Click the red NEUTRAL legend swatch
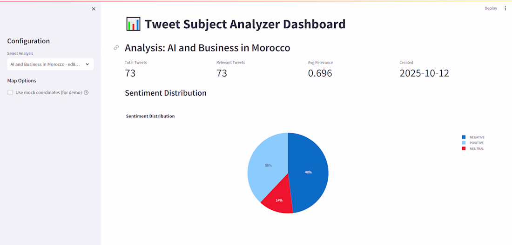Viewport: 512px width, 245px height. click(464, 148)
